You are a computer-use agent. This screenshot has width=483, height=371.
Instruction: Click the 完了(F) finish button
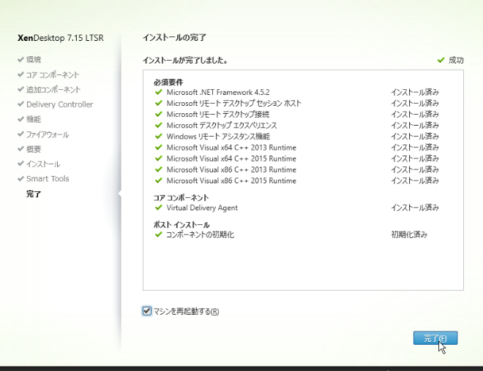(435, 338)
